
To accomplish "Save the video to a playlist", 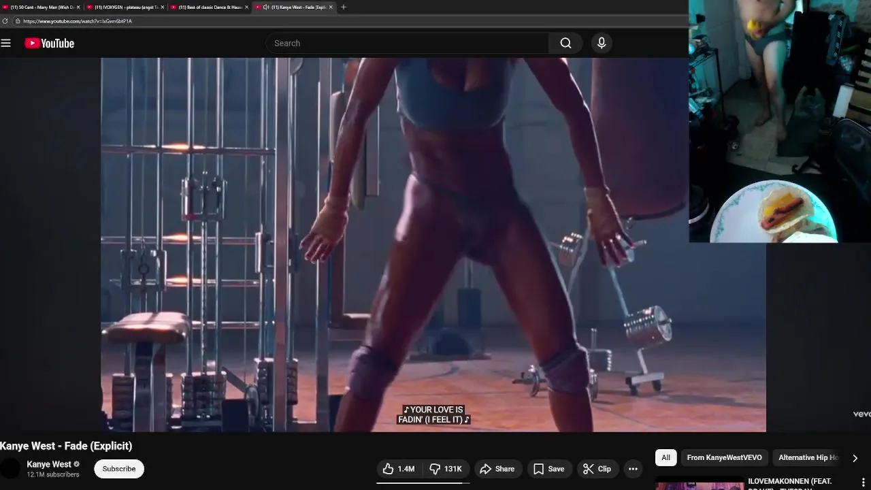I will (x=548, y=469).
